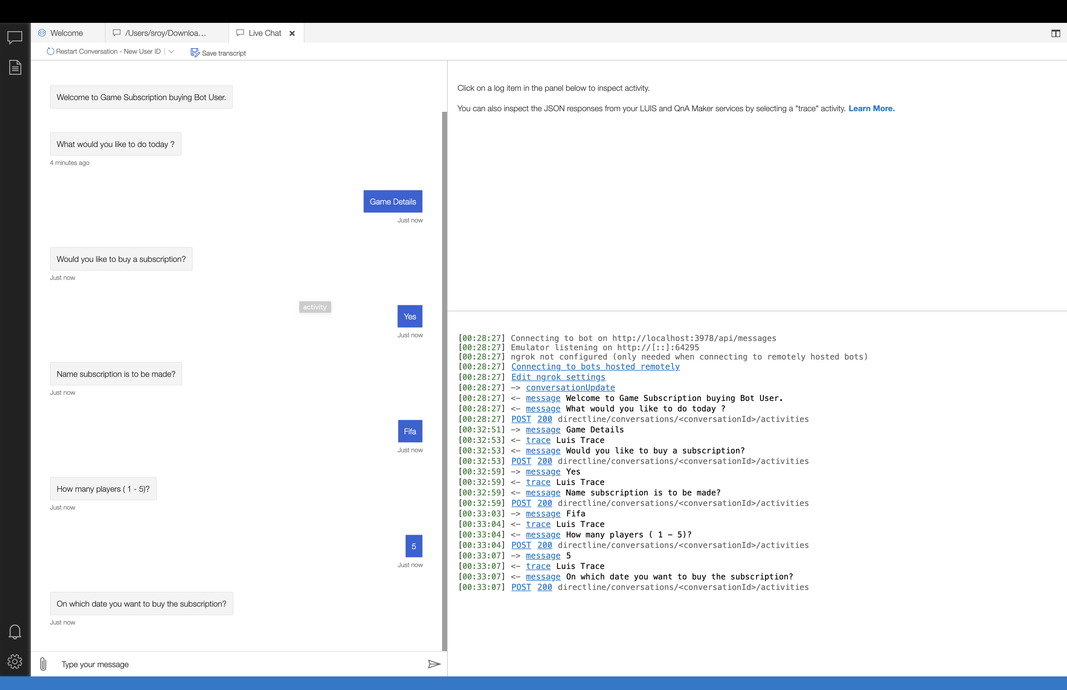Screen dimensions: 1067x690
Task: Click the send message arrow icon
Action: (434, 663)
